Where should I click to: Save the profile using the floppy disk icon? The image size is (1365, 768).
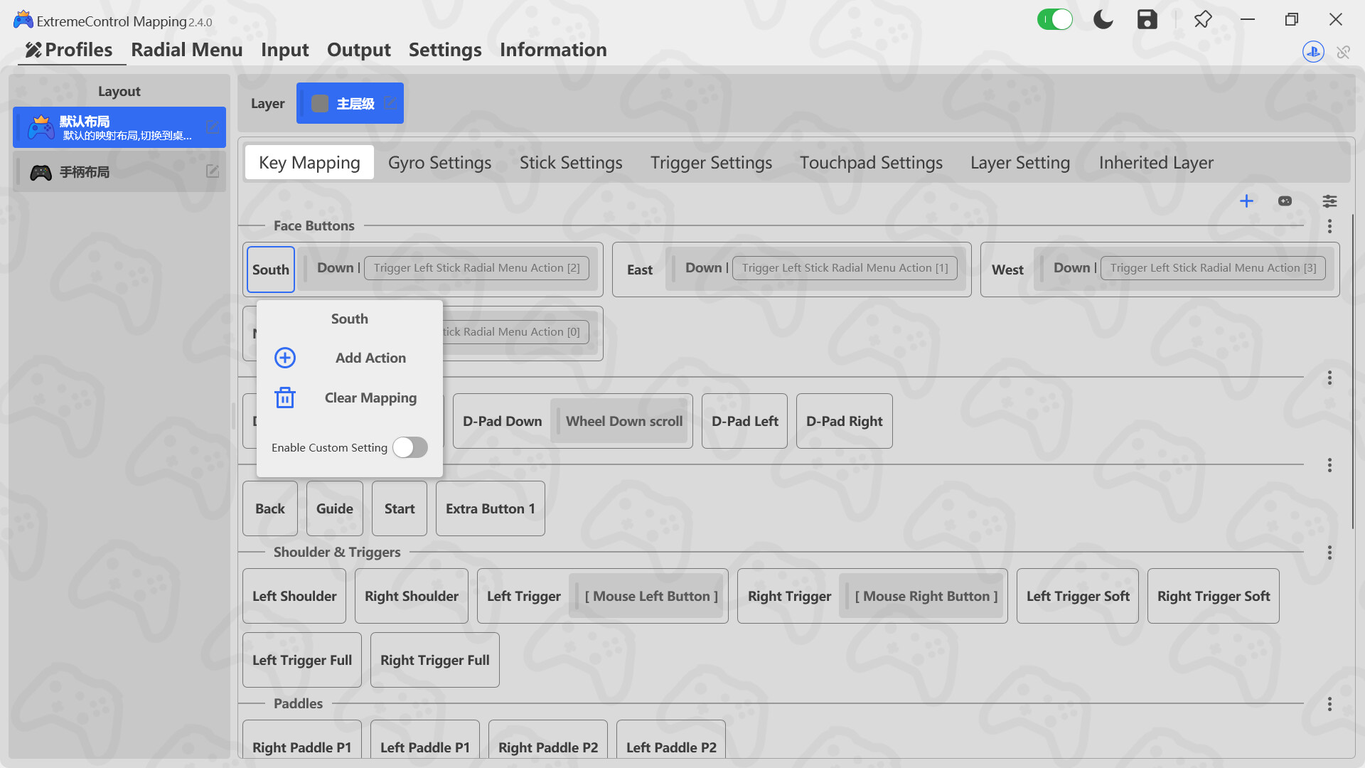1147,19
